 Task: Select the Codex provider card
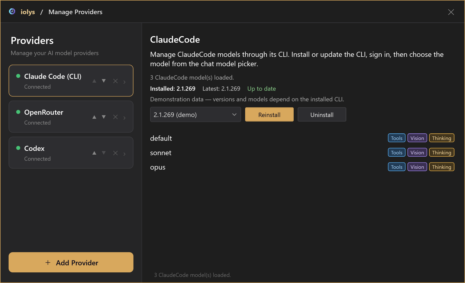click(x=71, y=153)
